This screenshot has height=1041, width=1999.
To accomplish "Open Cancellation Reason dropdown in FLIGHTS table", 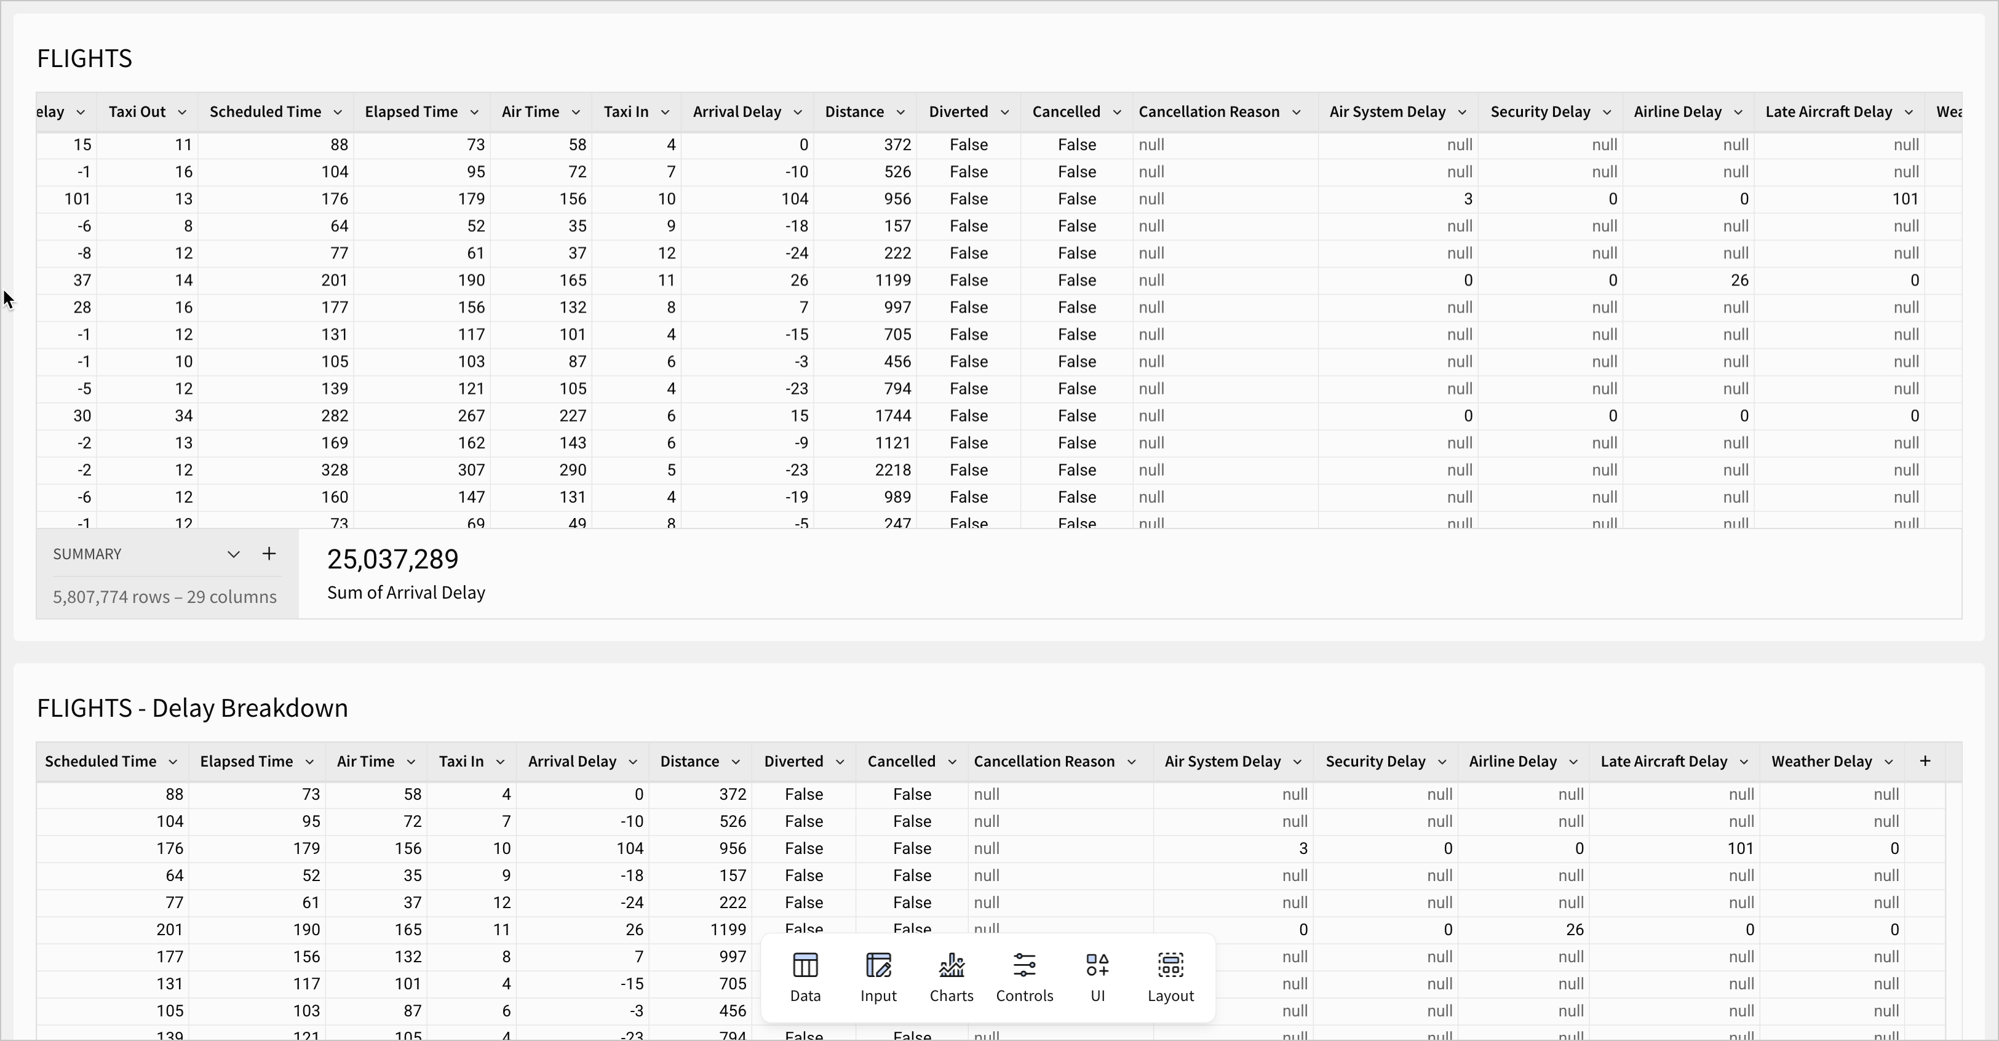I will [x=1296, y=113].
